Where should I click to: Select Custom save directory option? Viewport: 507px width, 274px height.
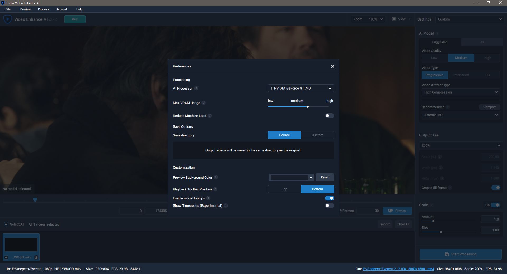pos(317,135)
